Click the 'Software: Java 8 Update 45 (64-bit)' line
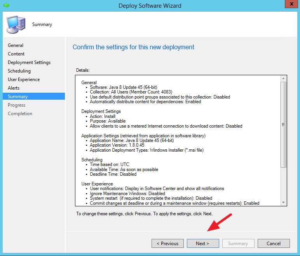Viewport: 300px width, 256px height. [x=124, y=87]
